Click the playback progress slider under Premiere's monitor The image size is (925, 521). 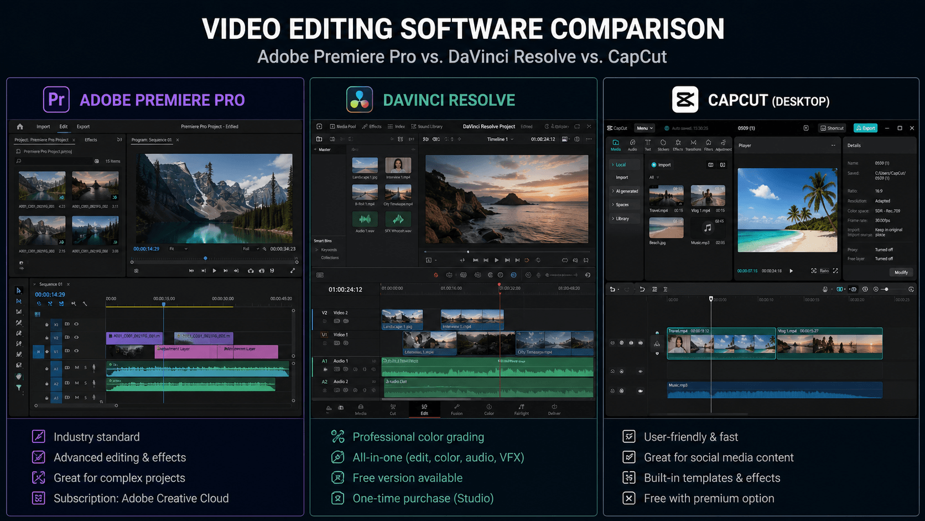tap(205, 258)
